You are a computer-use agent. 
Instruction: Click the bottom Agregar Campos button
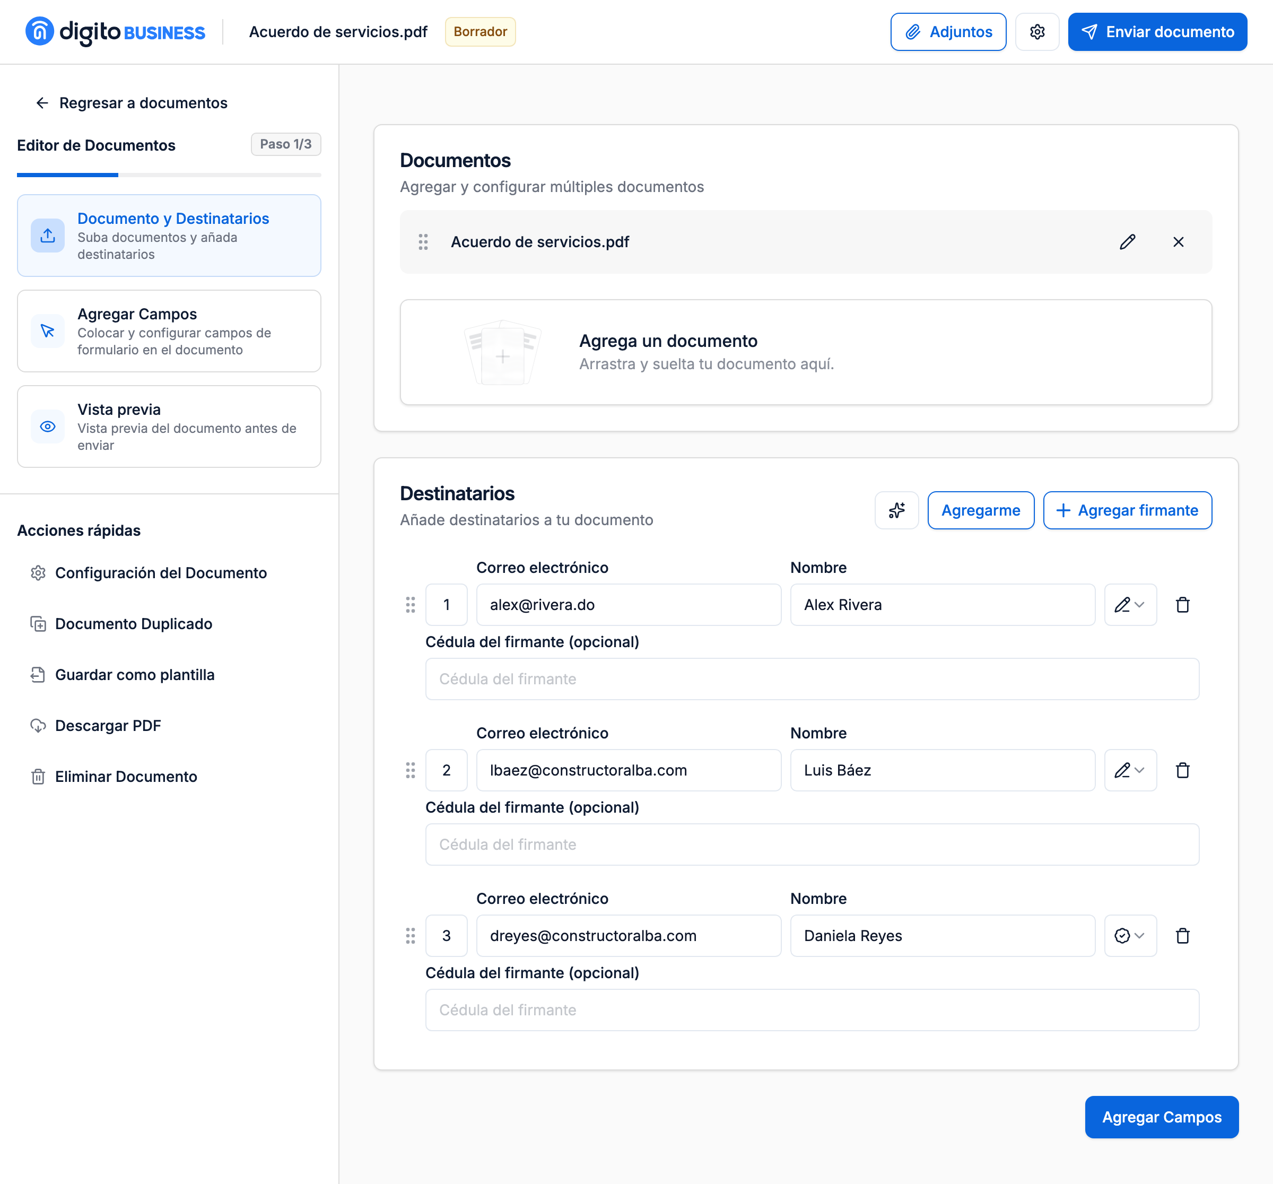pyautogui.click(x=1162, y=1117)
